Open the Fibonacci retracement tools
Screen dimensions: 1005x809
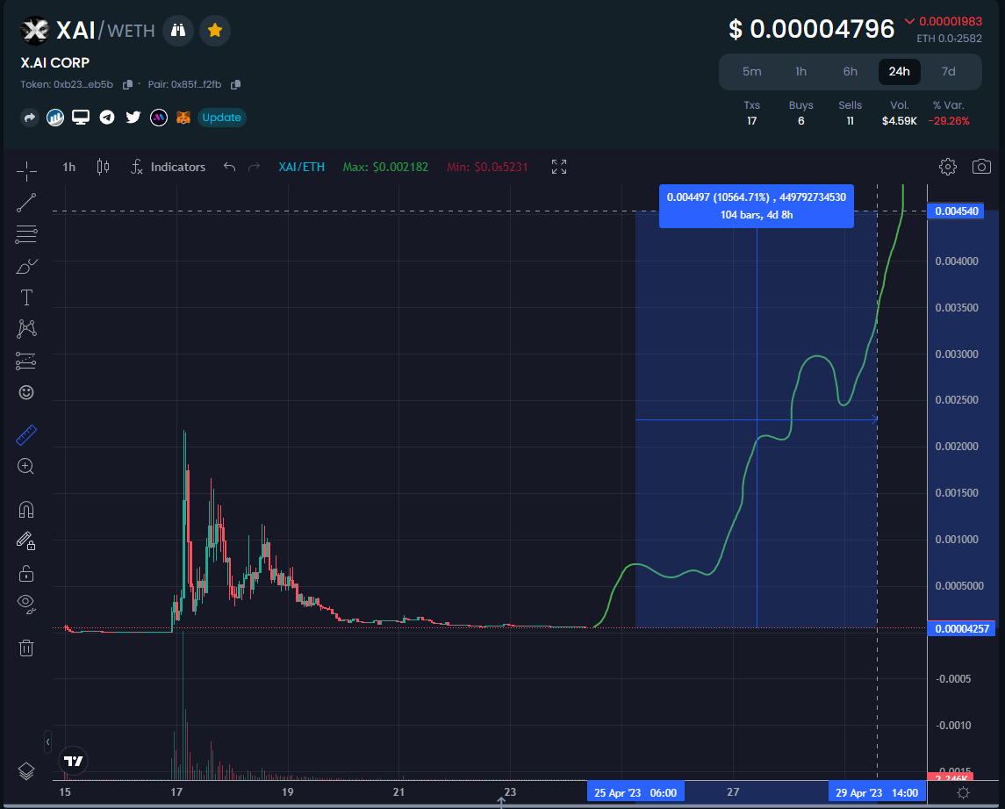click(26, 234)
